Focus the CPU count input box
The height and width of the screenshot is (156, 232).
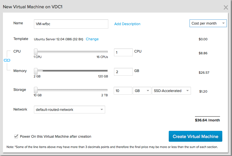coord(123,53)
